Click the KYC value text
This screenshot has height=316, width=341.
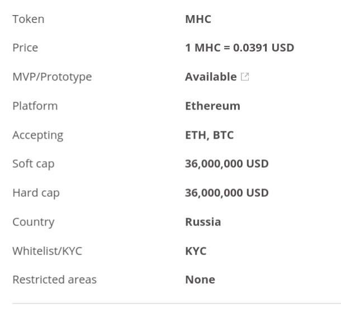(196, 251)
